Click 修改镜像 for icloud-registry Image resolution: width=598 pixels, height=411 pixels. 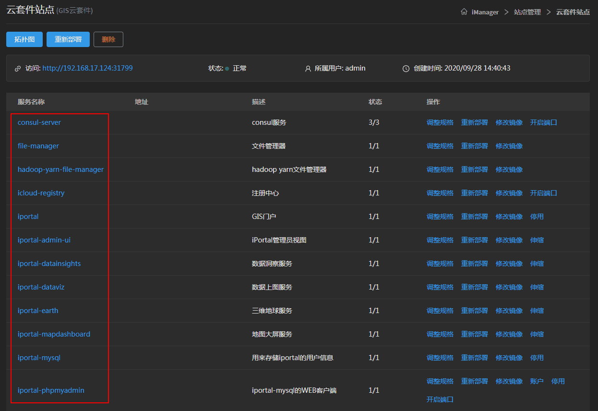tap(509, 193)
